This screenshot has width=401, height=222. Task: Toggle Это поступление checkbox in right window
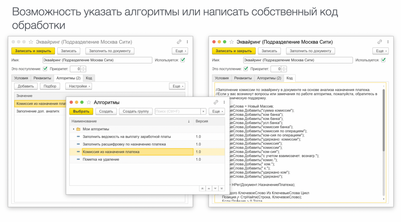tap(246, 69)
